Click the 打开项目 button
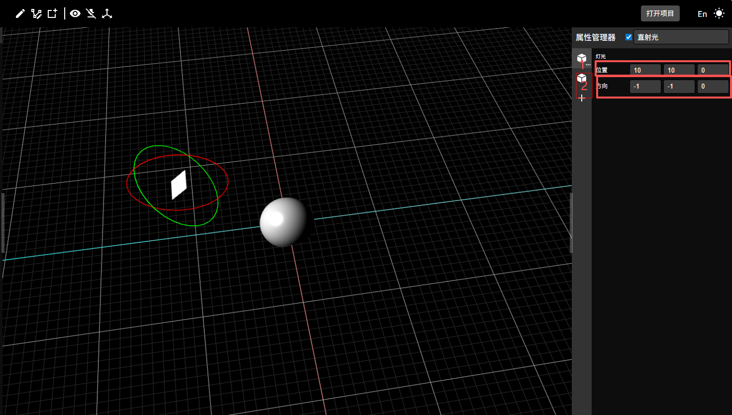The image size is (732, 415). coord(660,13)
